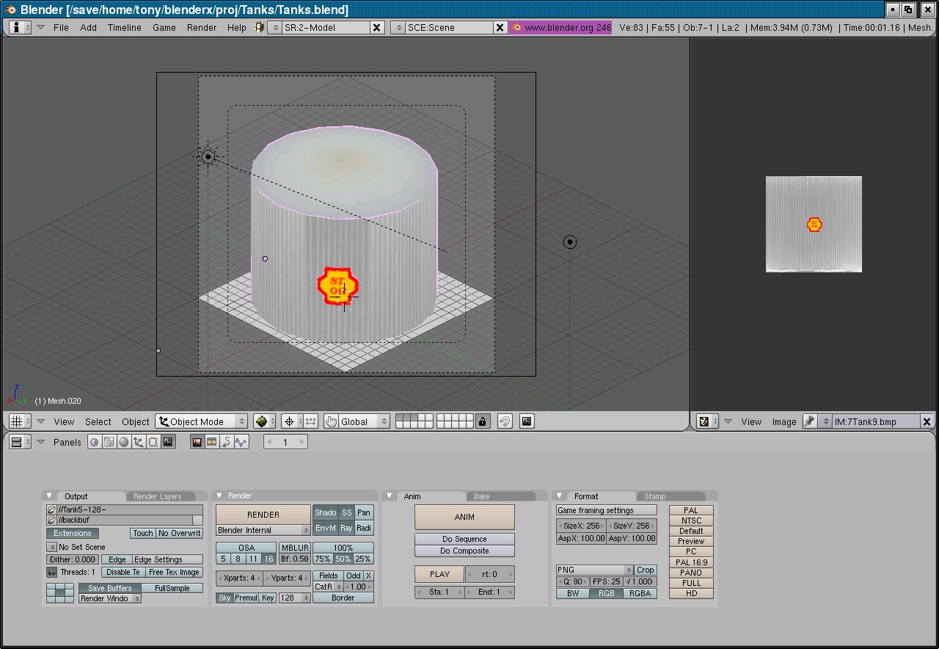
Task: Open the Object Mode dropdown
Action: (201, 421)
